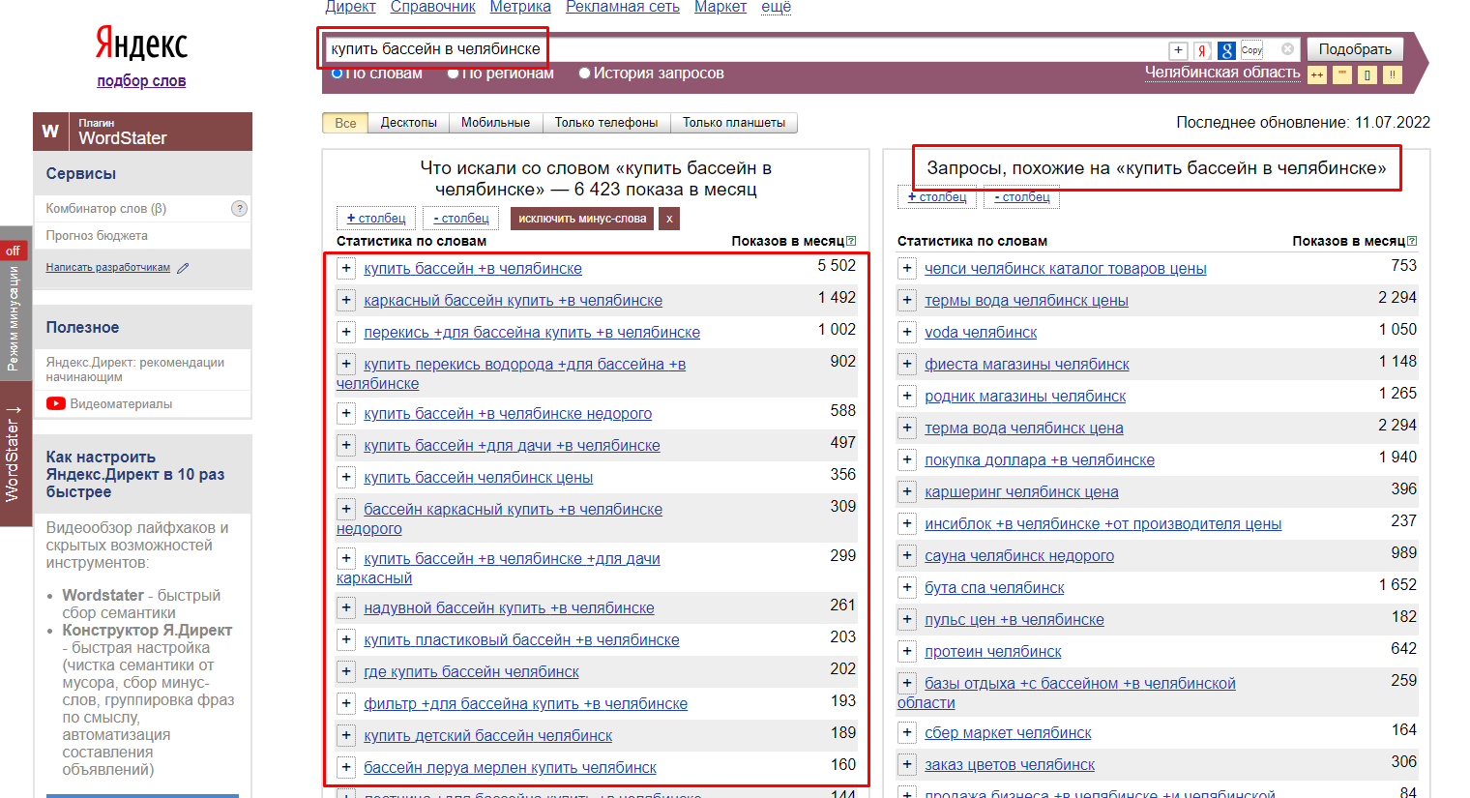
Task: Click plus beside 'купить бассейн +в челябинске недорого'
Action: pos(346,413)
